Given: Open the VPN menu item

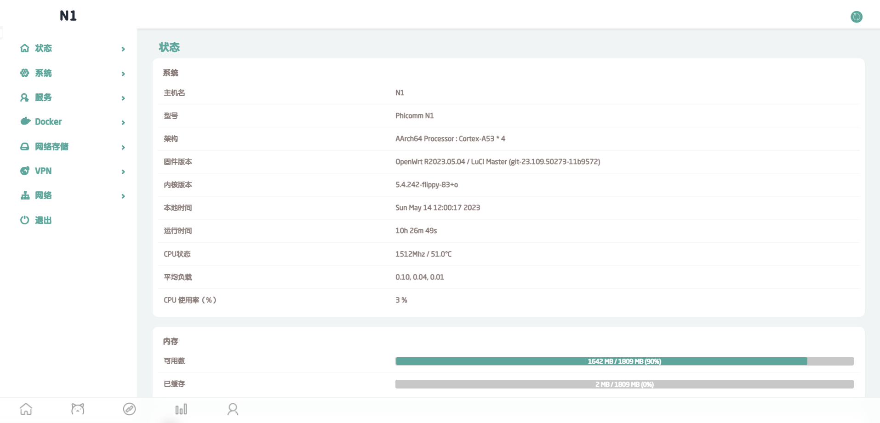Looking at the screenshot, I should click(43, 171).
